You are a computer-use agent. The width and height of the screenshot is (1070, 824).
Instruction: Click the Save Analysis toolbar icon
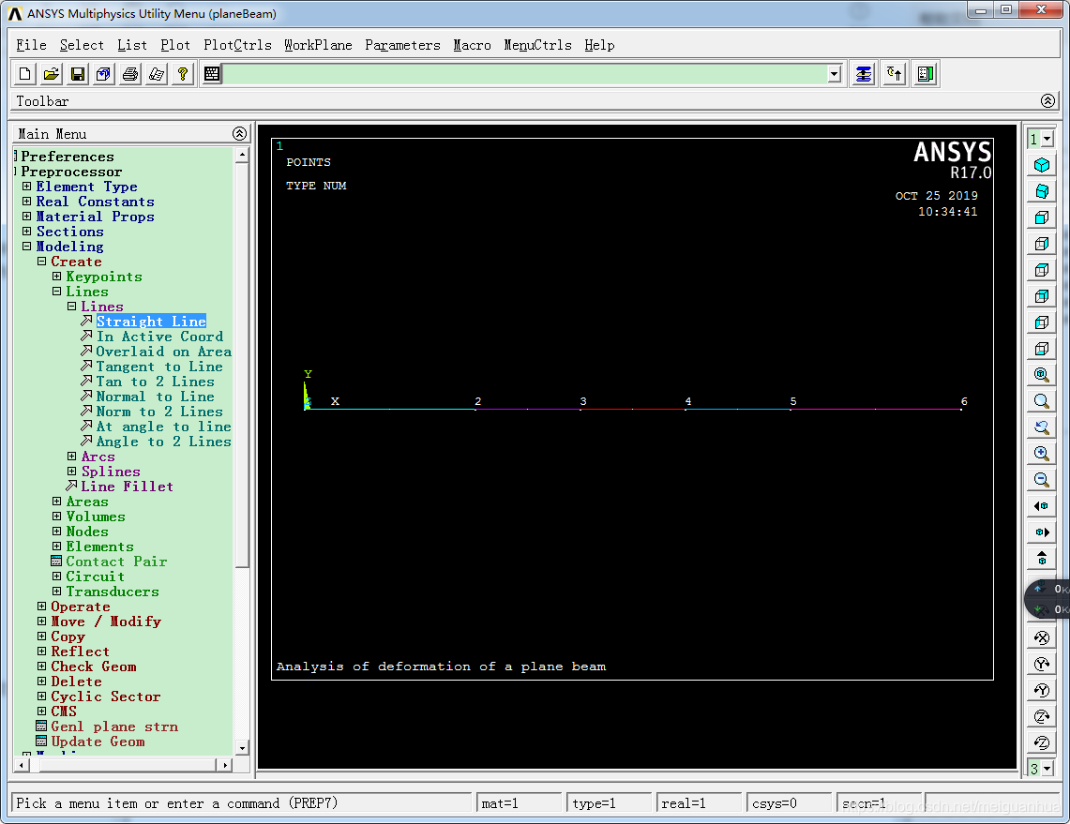click(x=78, y=74)
